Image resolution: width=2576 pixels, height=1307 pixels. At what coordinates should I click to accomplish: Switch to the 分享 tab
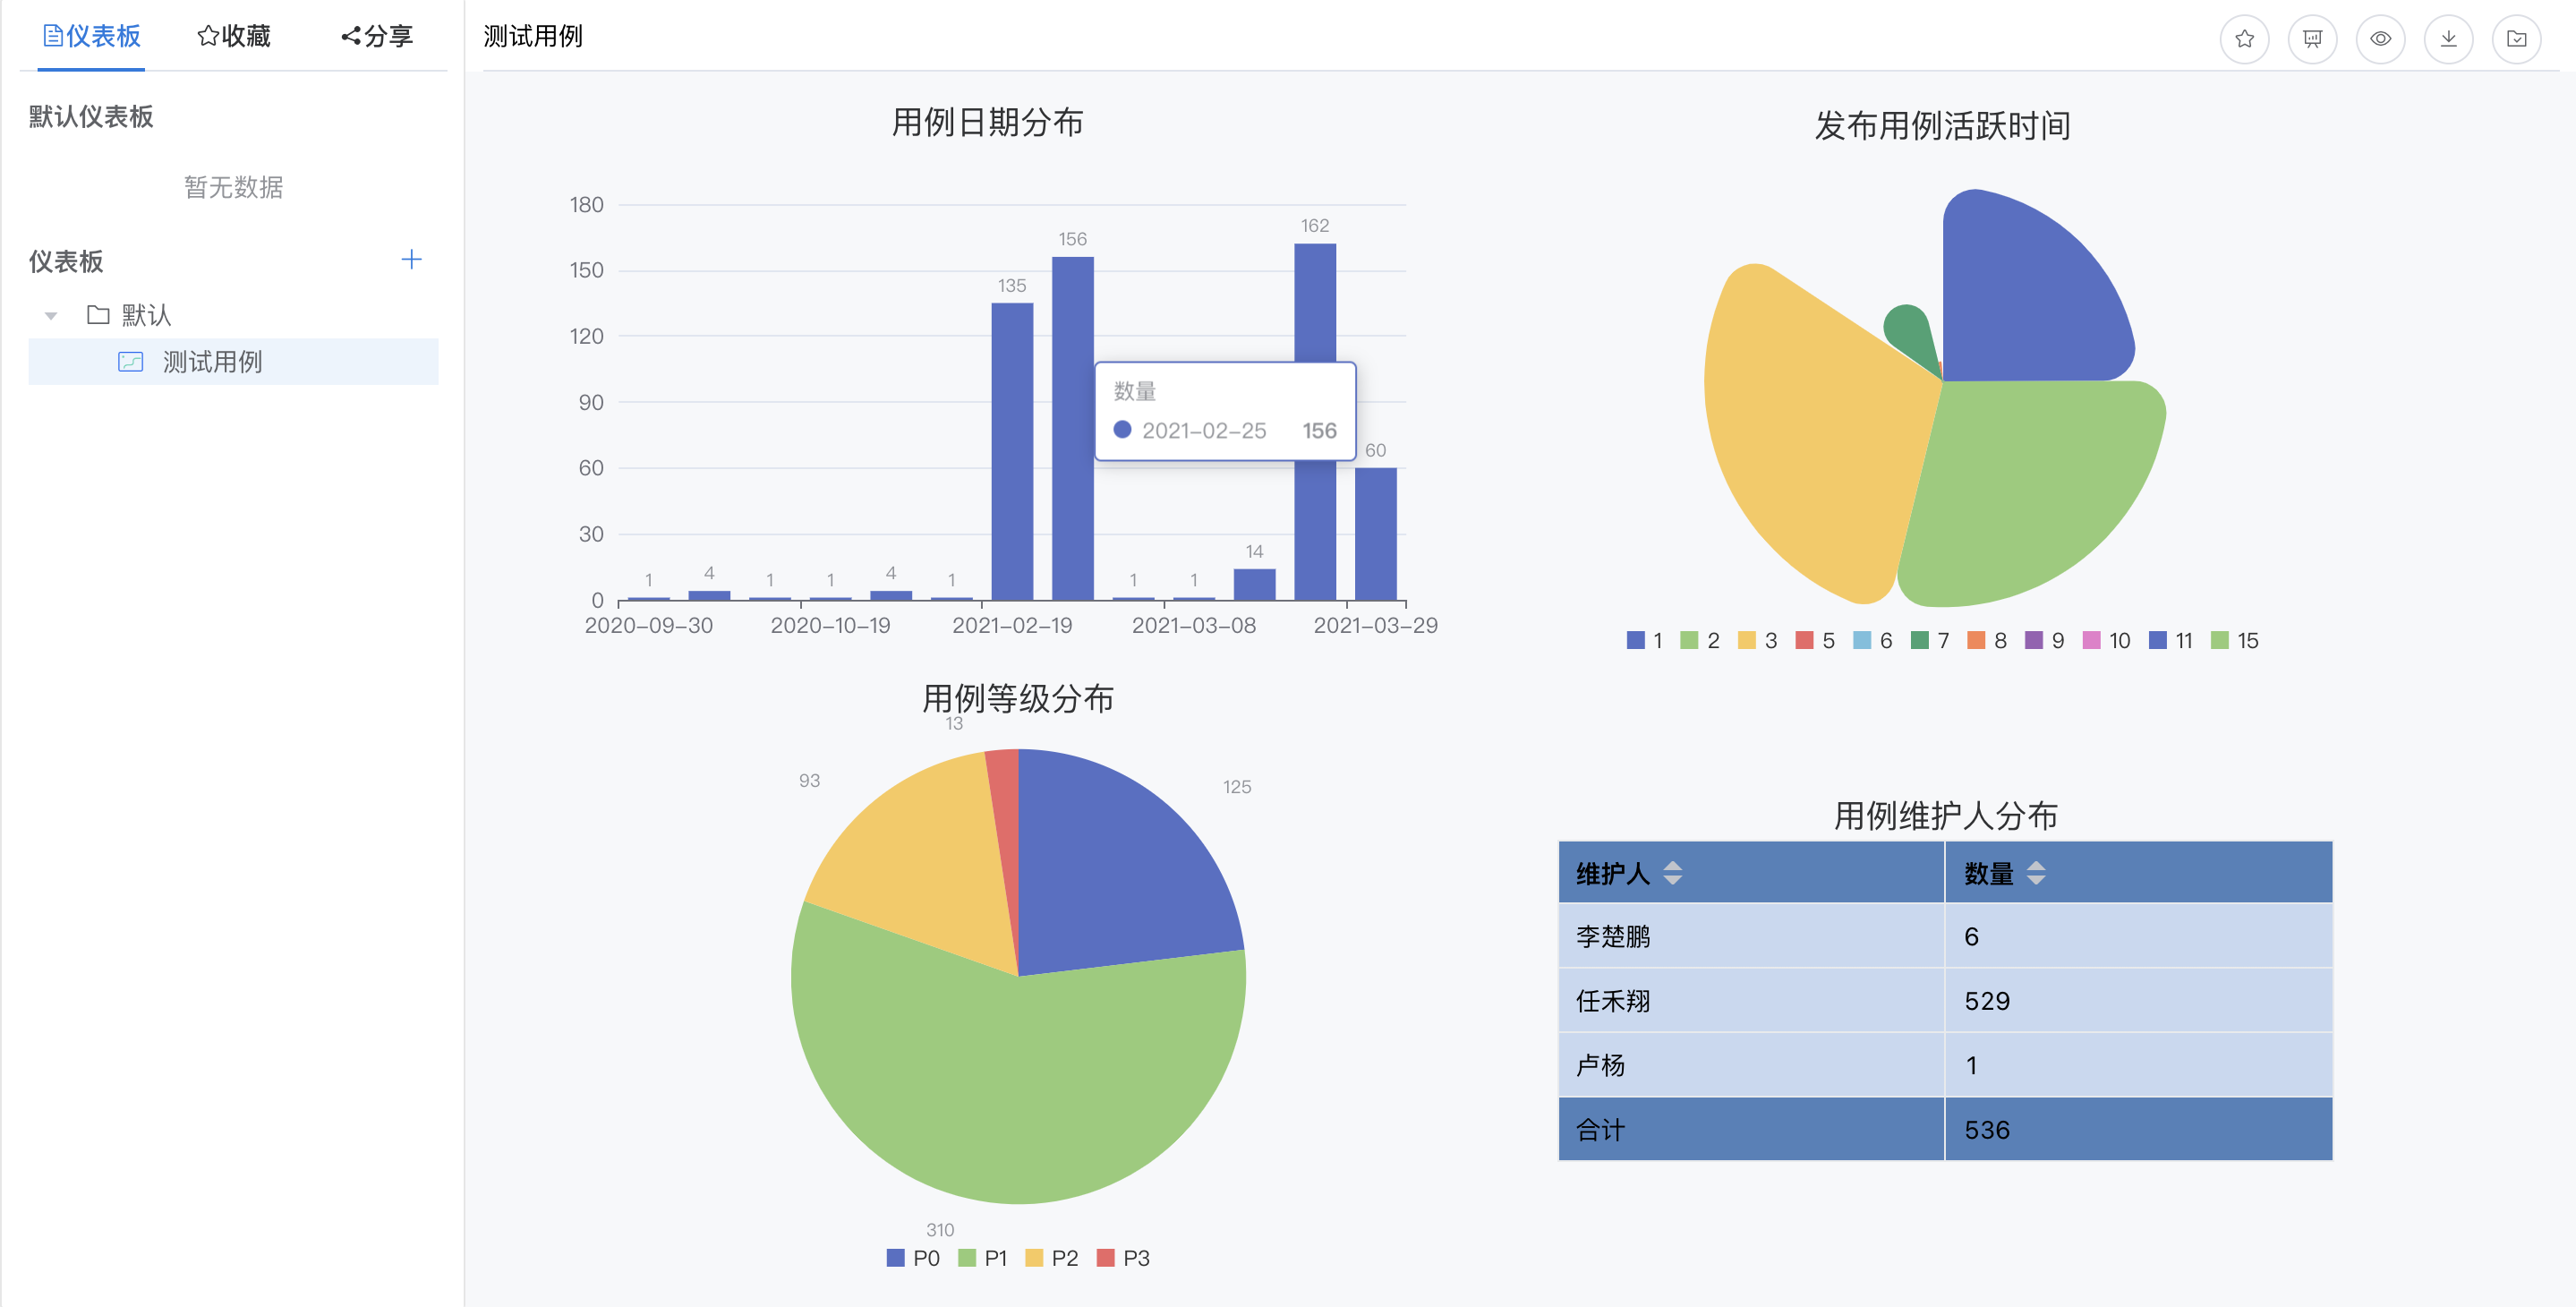376,36
